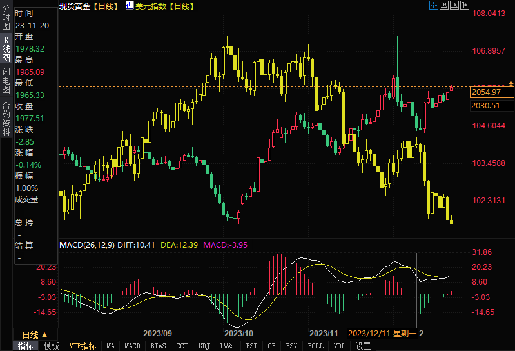
Task: Switch to the 模板 tab
Action: tap(51, 346)
